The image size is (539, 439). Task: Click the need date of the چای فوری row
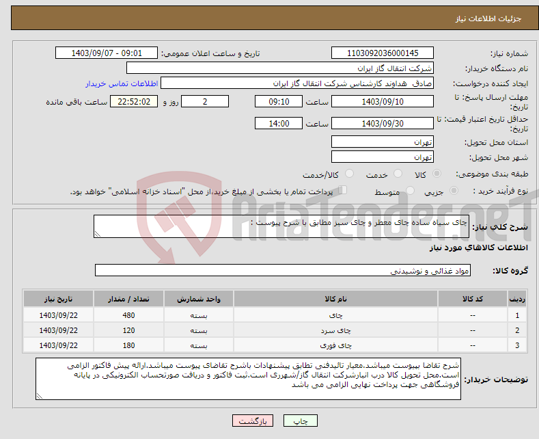59,345
